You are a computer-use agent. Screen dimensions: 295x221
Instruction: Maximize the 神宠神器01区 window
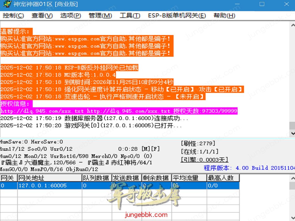pyautogui.click(x=262, y=4)
